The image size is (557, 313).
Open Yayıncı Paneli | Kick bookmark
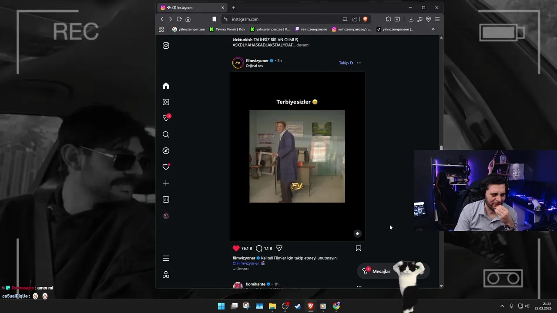(x=227, y=29)
